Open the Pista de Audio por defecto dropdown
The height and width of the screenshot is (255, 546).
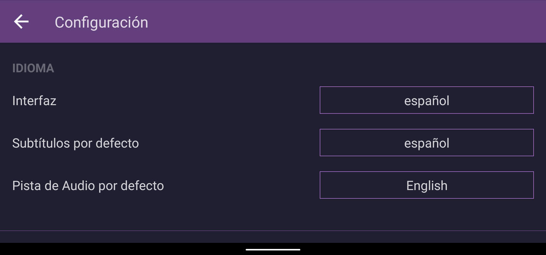(426, 185)
